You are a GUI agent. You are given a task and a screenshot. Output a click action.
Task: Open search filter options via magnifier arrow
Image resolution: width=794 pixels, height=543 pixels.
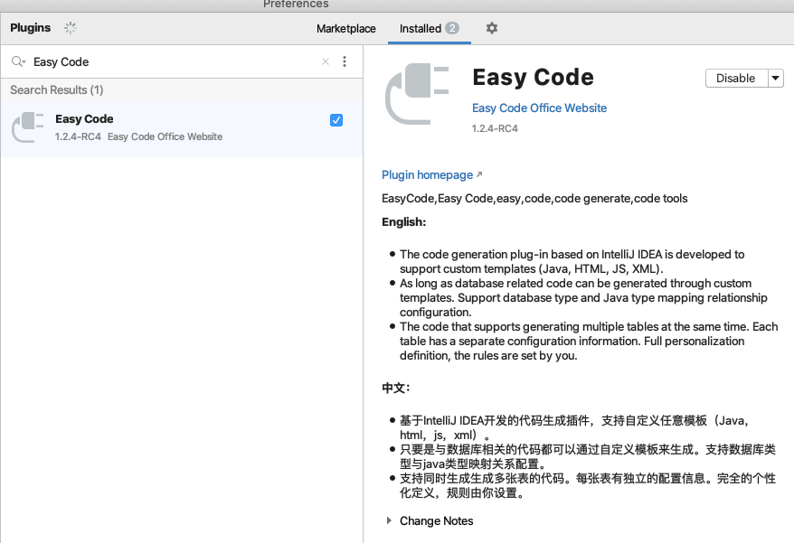(x=20, y=61)
